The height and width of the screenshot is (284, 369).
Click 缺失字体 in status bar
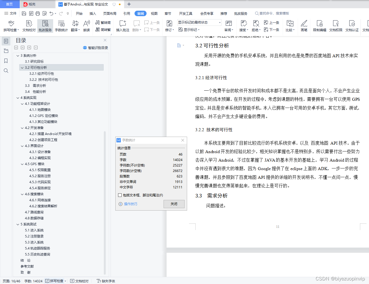[106, 281]
